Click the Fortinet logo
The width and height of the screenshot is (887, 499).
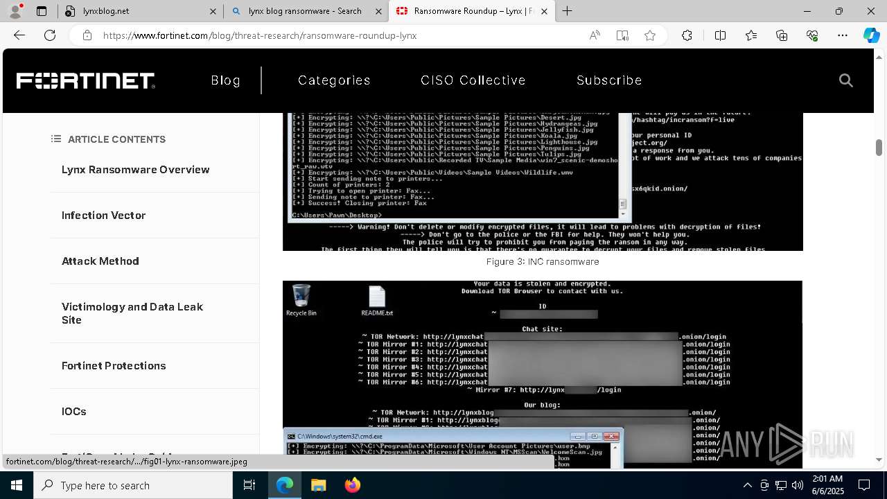[x=86, y=81]
